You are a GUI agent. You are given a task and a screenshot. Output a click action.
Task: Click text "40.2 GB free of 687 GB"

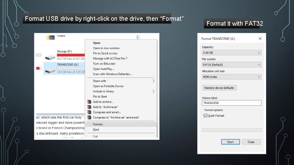pos(71,59)
